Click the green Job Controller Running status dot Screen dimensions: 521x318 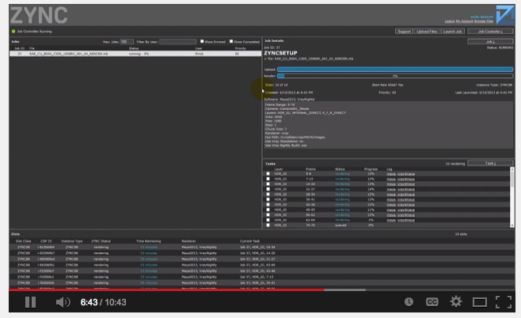pos(13,31)
